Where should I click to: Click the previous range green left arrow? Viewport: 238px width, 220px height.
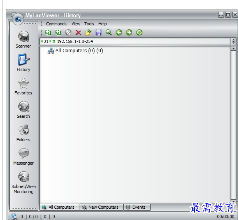tap(42, 41)
